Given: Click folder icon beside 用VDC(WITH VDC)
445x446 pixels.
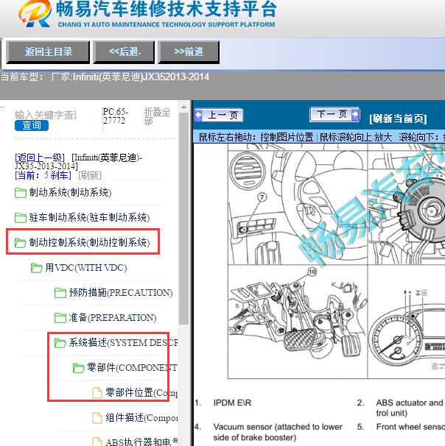Looking at the screenshot, I should pyautogui.click(x=36, y=268).
